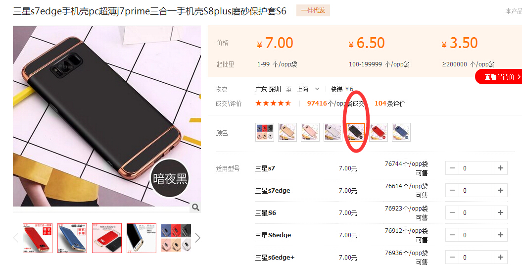
Task: Show next product thumbnails with right arrow
Action: pos(198,238)
